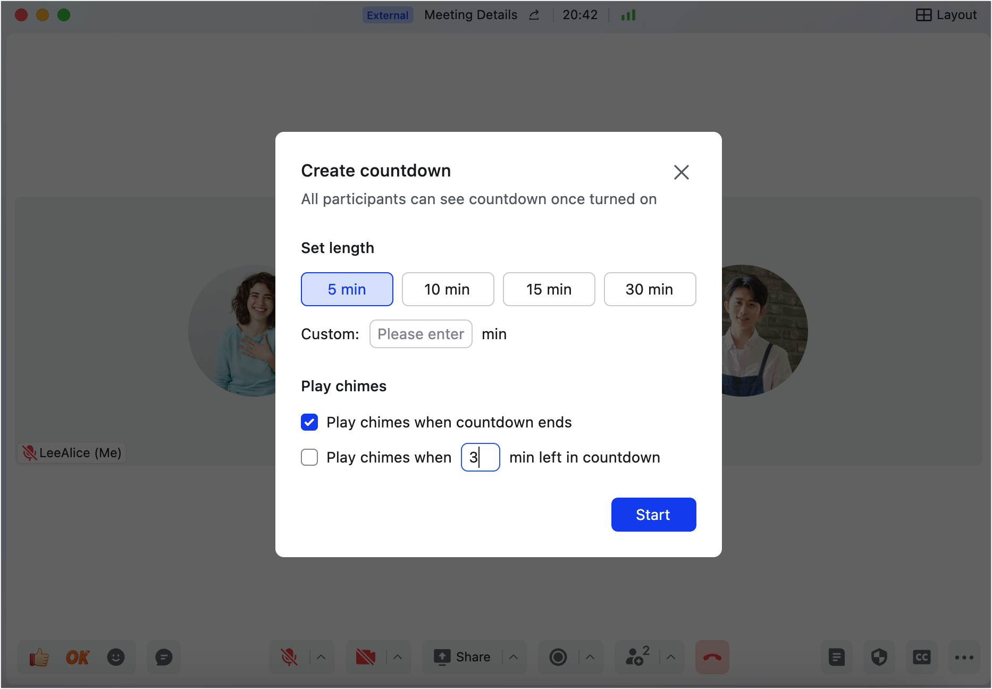Open Meeting Details at the top

(x=470, y=15)
